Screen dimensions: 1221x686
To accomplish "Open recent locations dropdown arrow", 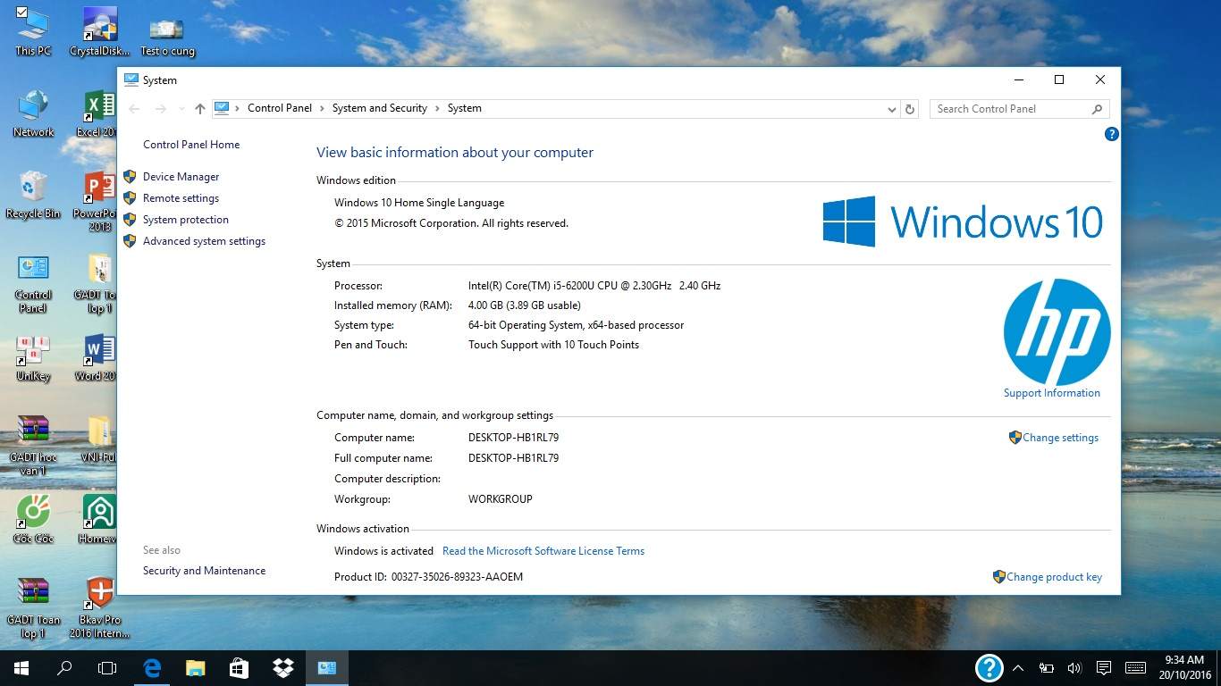I will point(181,109).
